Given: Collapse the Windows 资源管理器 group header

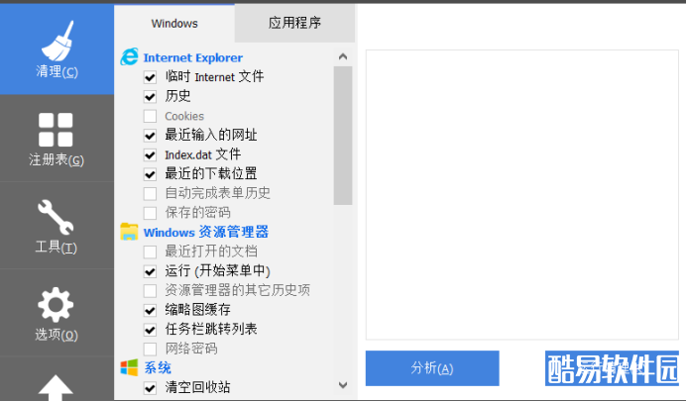Looking at the screenshot, I should pos(205,233).
